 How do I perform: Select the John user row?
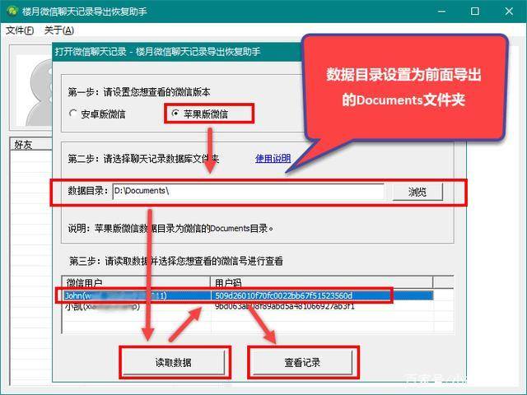pos(248,295)
